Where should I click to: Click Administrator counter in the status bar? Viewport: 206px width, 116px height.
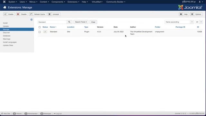[31, 113]
